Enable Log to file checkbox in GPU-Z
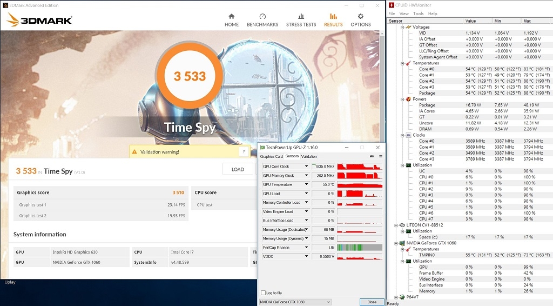553x306 pixels. pyautogui.click(x=263, y=293)
